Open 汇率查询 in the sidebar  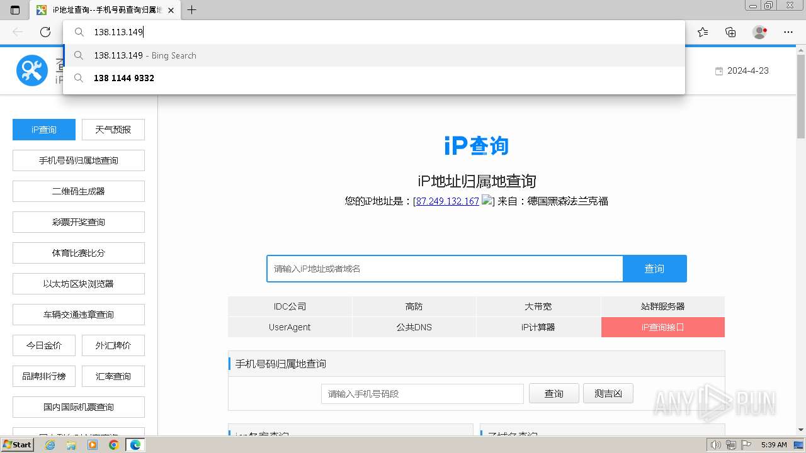(113, 376)
